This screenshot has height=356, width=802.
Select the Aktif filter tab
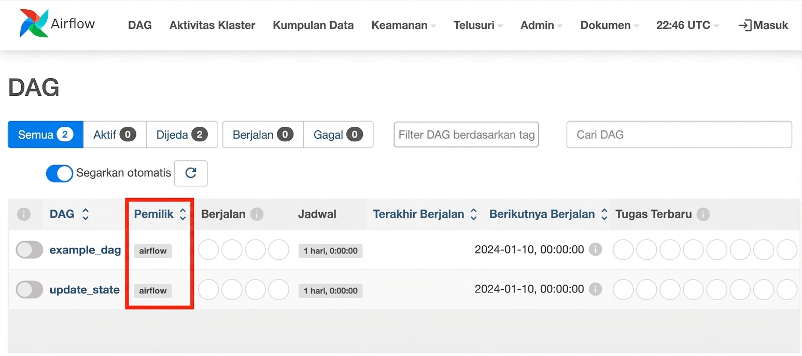click(x=115, y=135)
